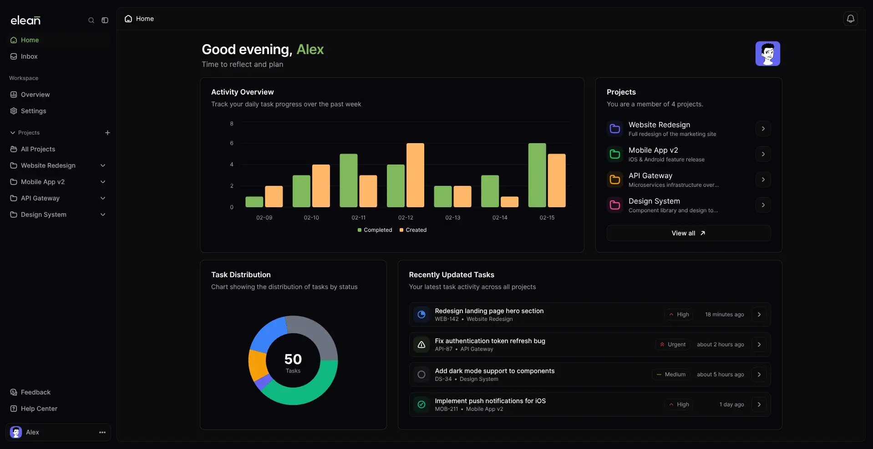Click the Task Distribution donut chart
Viewport: 873px width, 449px height.
tap(293, 360)
